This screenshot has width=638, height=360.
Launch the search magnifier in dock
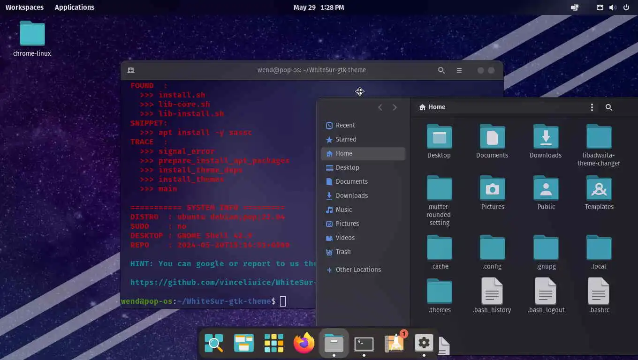(x=214, y=344)
